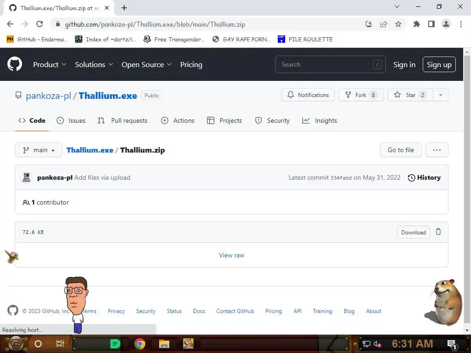Click the Sign up button
The image size is (471, 353).
(x=439, y=64)
